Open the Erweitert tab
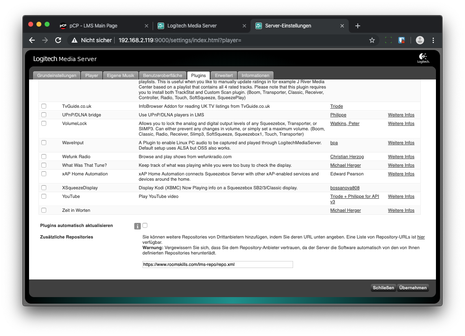The image size is (465, 336). (x=224, y=75)
